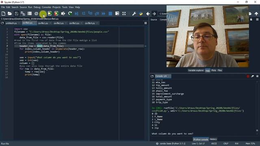Image resolution: width=260 pixels, height=146 pixels.
Task: Open the symbol finder @ icon
Action: click(36, 13)
